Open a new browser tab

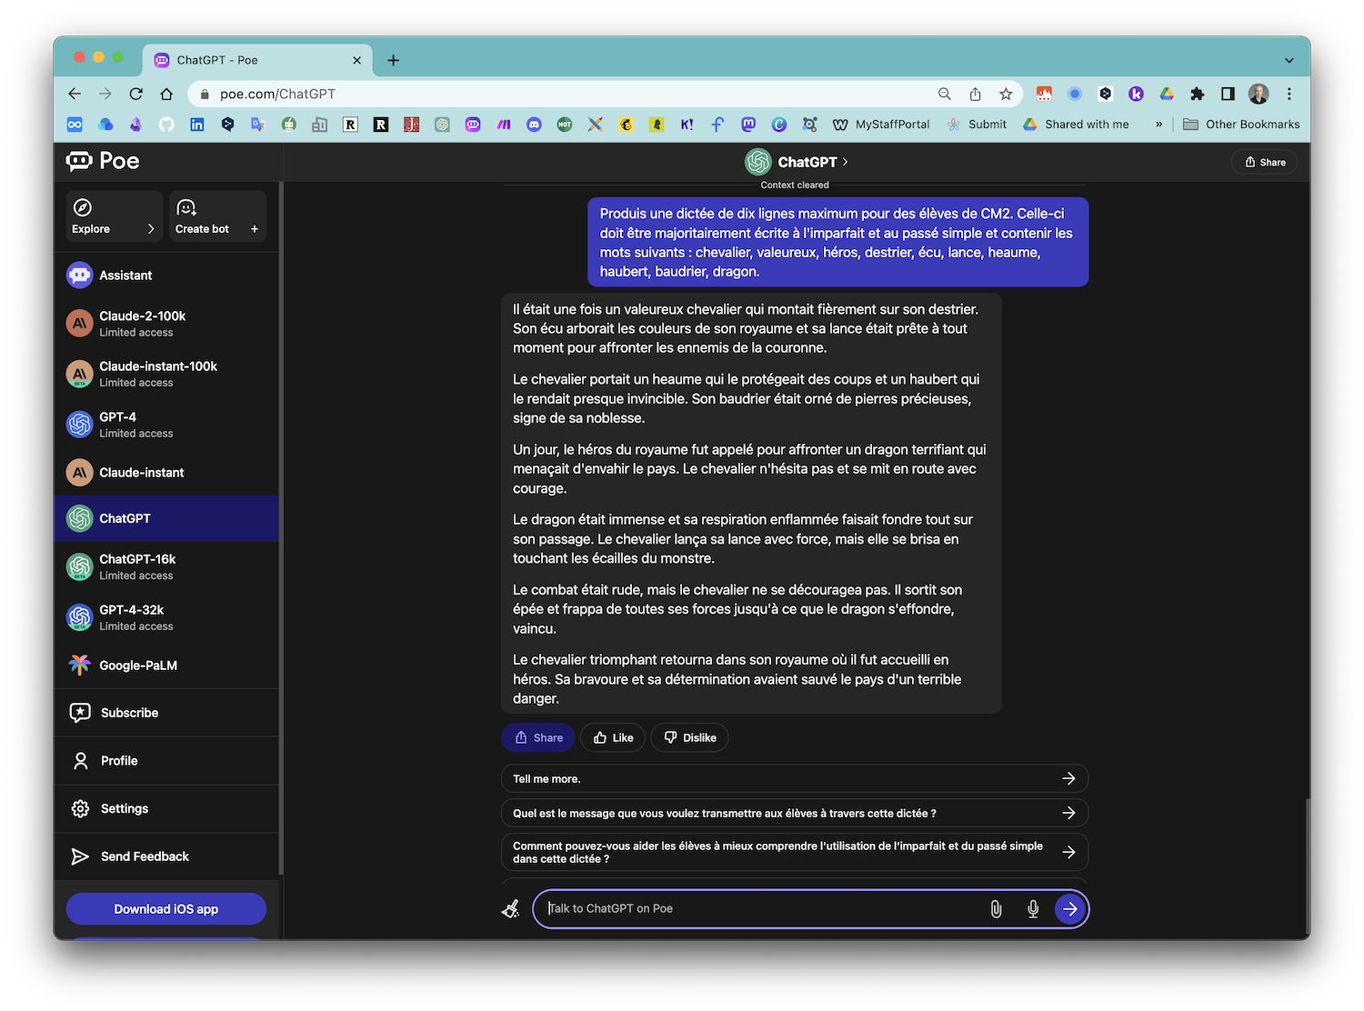[x=394, y=60]
